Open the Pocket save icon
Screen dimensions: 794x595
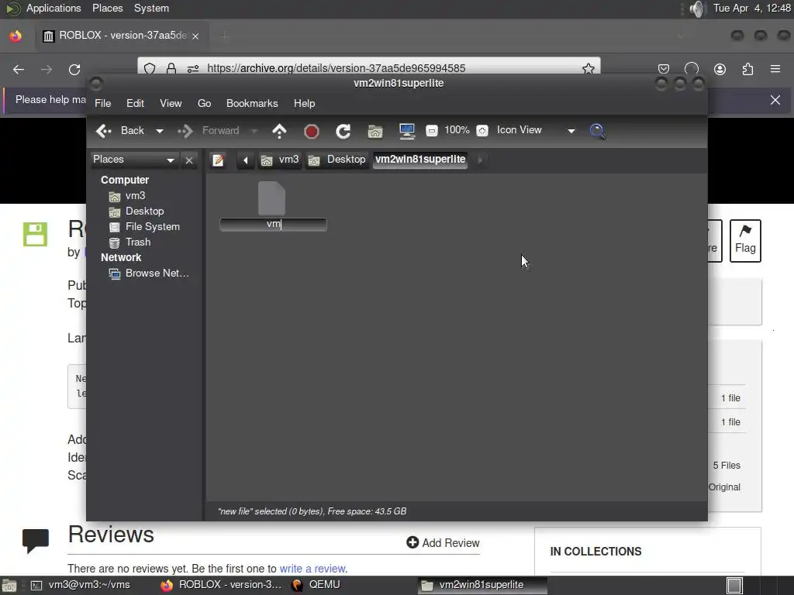pos(664,69)
